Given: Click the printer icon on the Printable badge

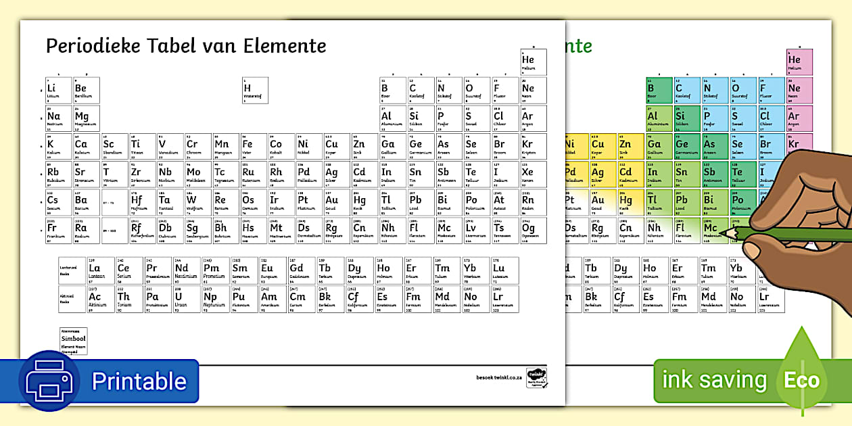Looking at the screenshot, I should pos(51,381).
